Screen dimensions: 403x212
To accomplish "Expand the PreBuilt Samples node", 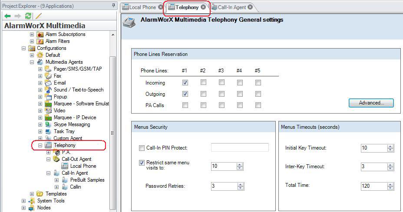I will (56, 180).
